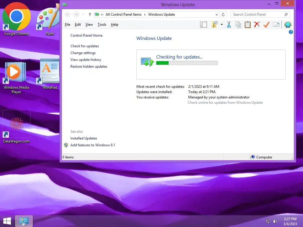Click the Copy toolbar icon
Image resolution: width=303 pixels, height=227 pixels.
pos(238,25)
